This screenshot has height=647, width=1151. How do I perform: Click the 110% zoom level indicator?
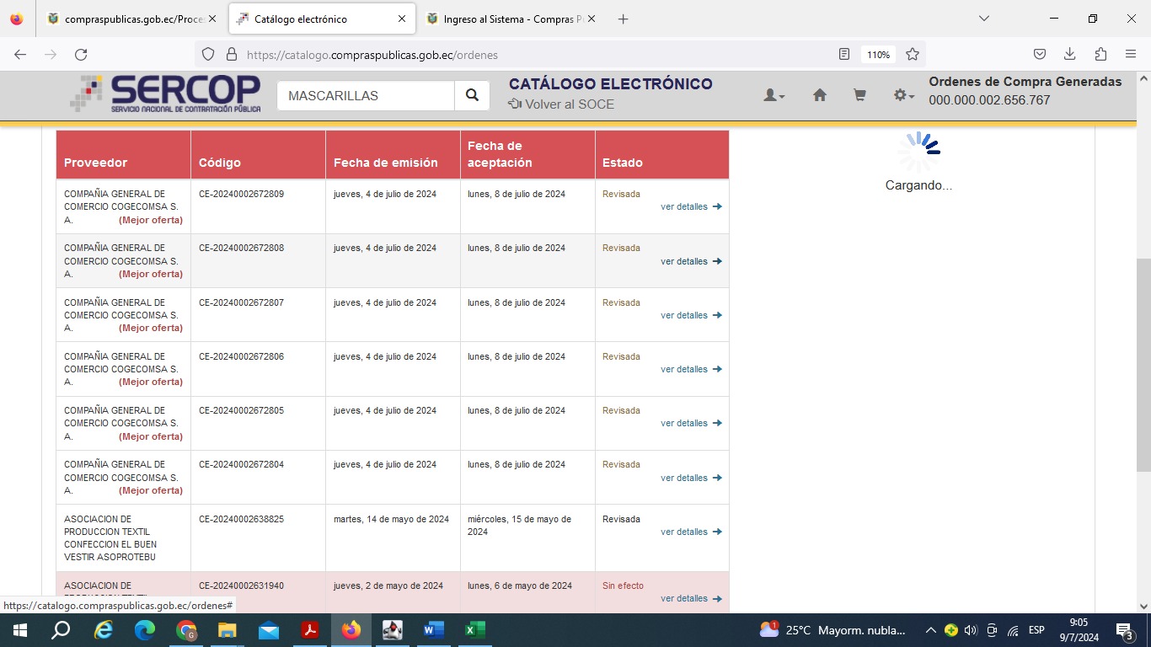pos(878,55)
